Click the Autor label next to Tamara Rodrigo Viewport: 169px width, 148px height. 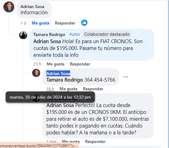click(x=75, y=34)
